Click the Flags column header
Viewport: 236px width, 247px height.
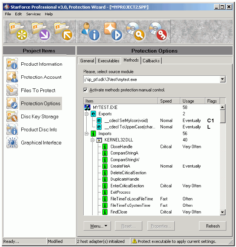(x=212, y=101)
